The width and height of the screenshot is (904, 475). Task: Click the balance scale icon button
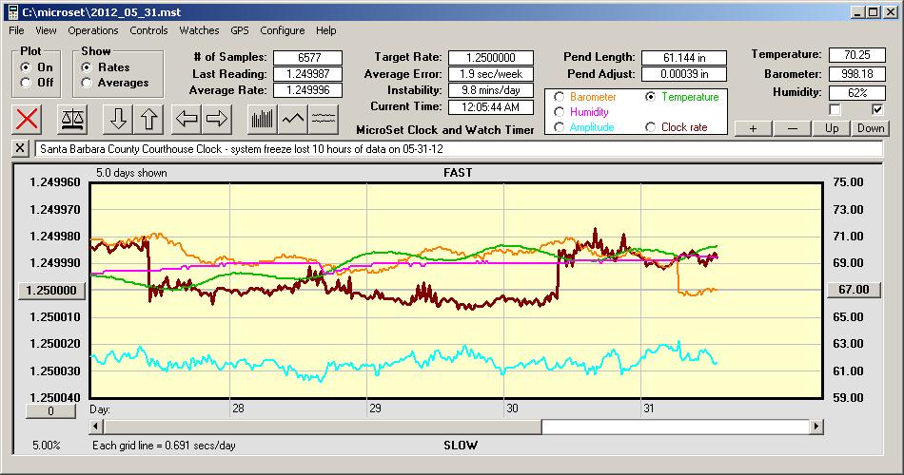coord(72,119)
